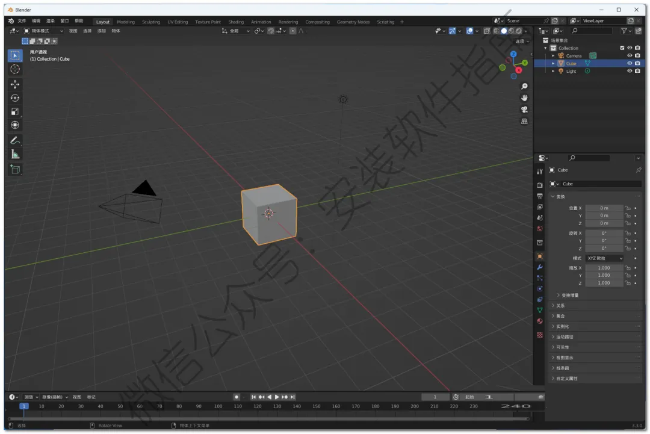Activate the Scale tool

(x=15, y=111)
